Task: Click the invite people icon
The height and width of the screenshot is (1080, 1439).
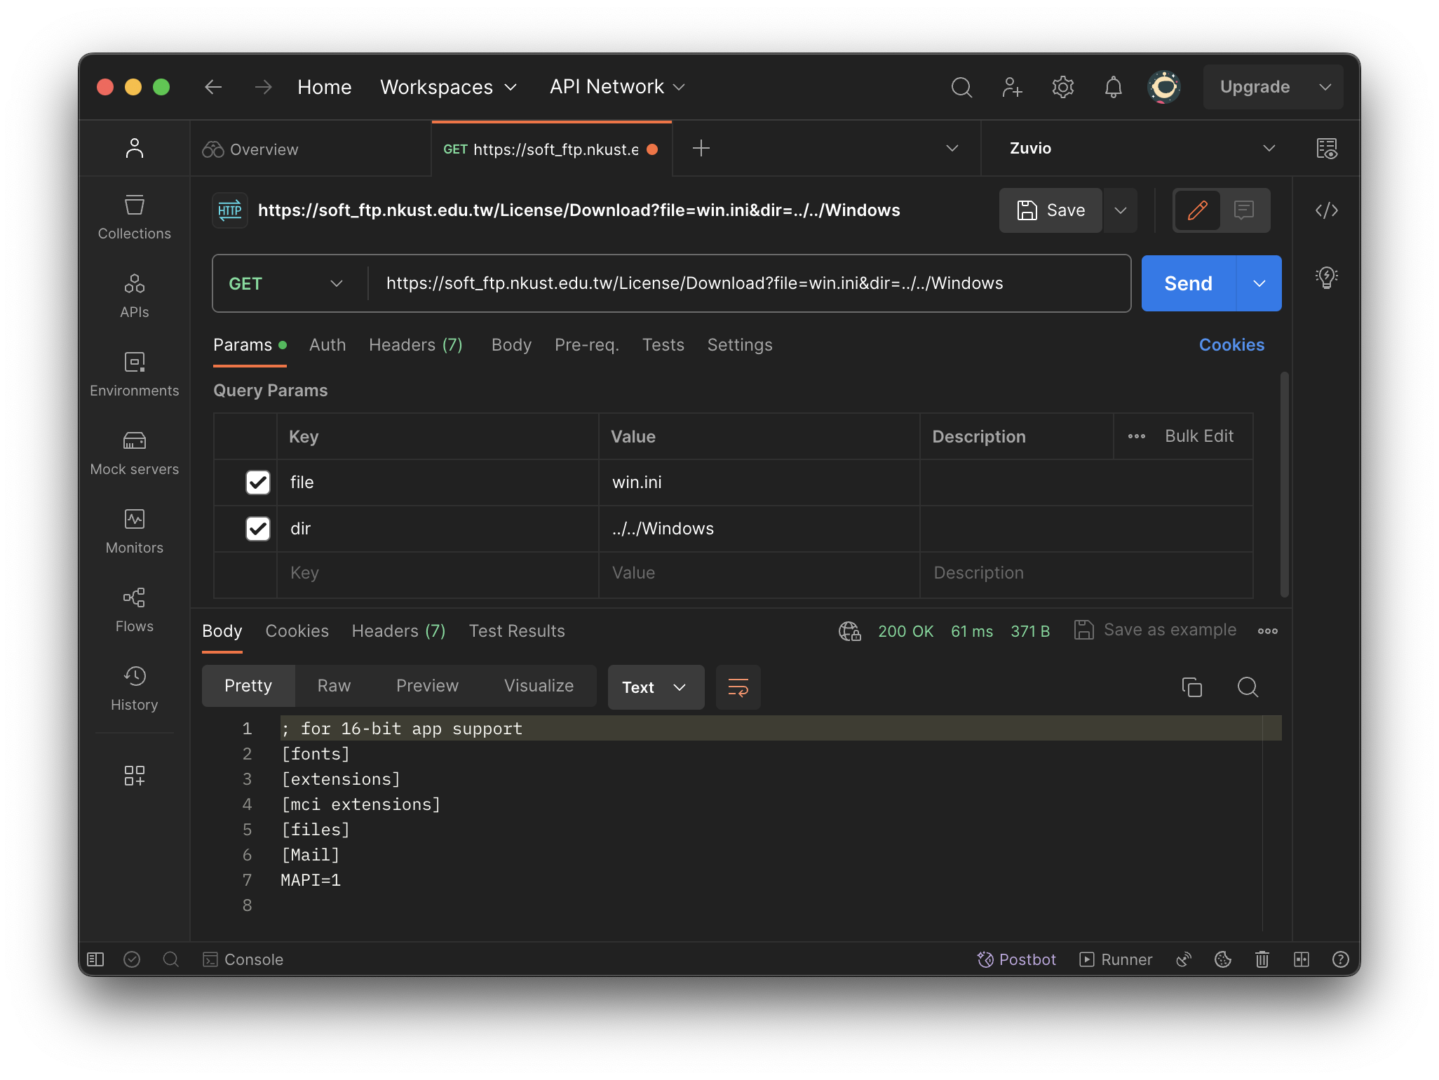Action: (x=1012, y=87)
